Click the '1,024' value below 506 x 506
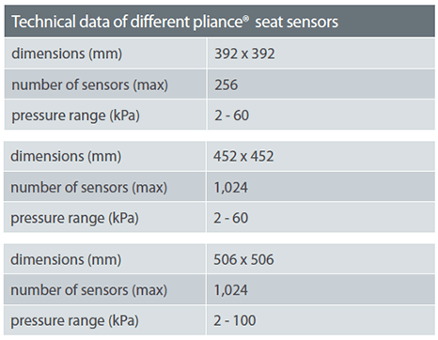438x340 pixels. (230, 290)
